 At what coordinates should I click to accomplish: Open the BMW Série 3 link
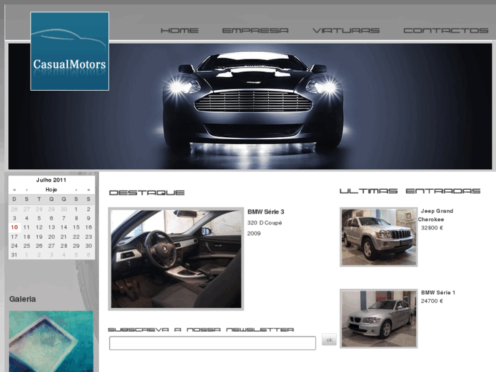(x=265, y=212)
